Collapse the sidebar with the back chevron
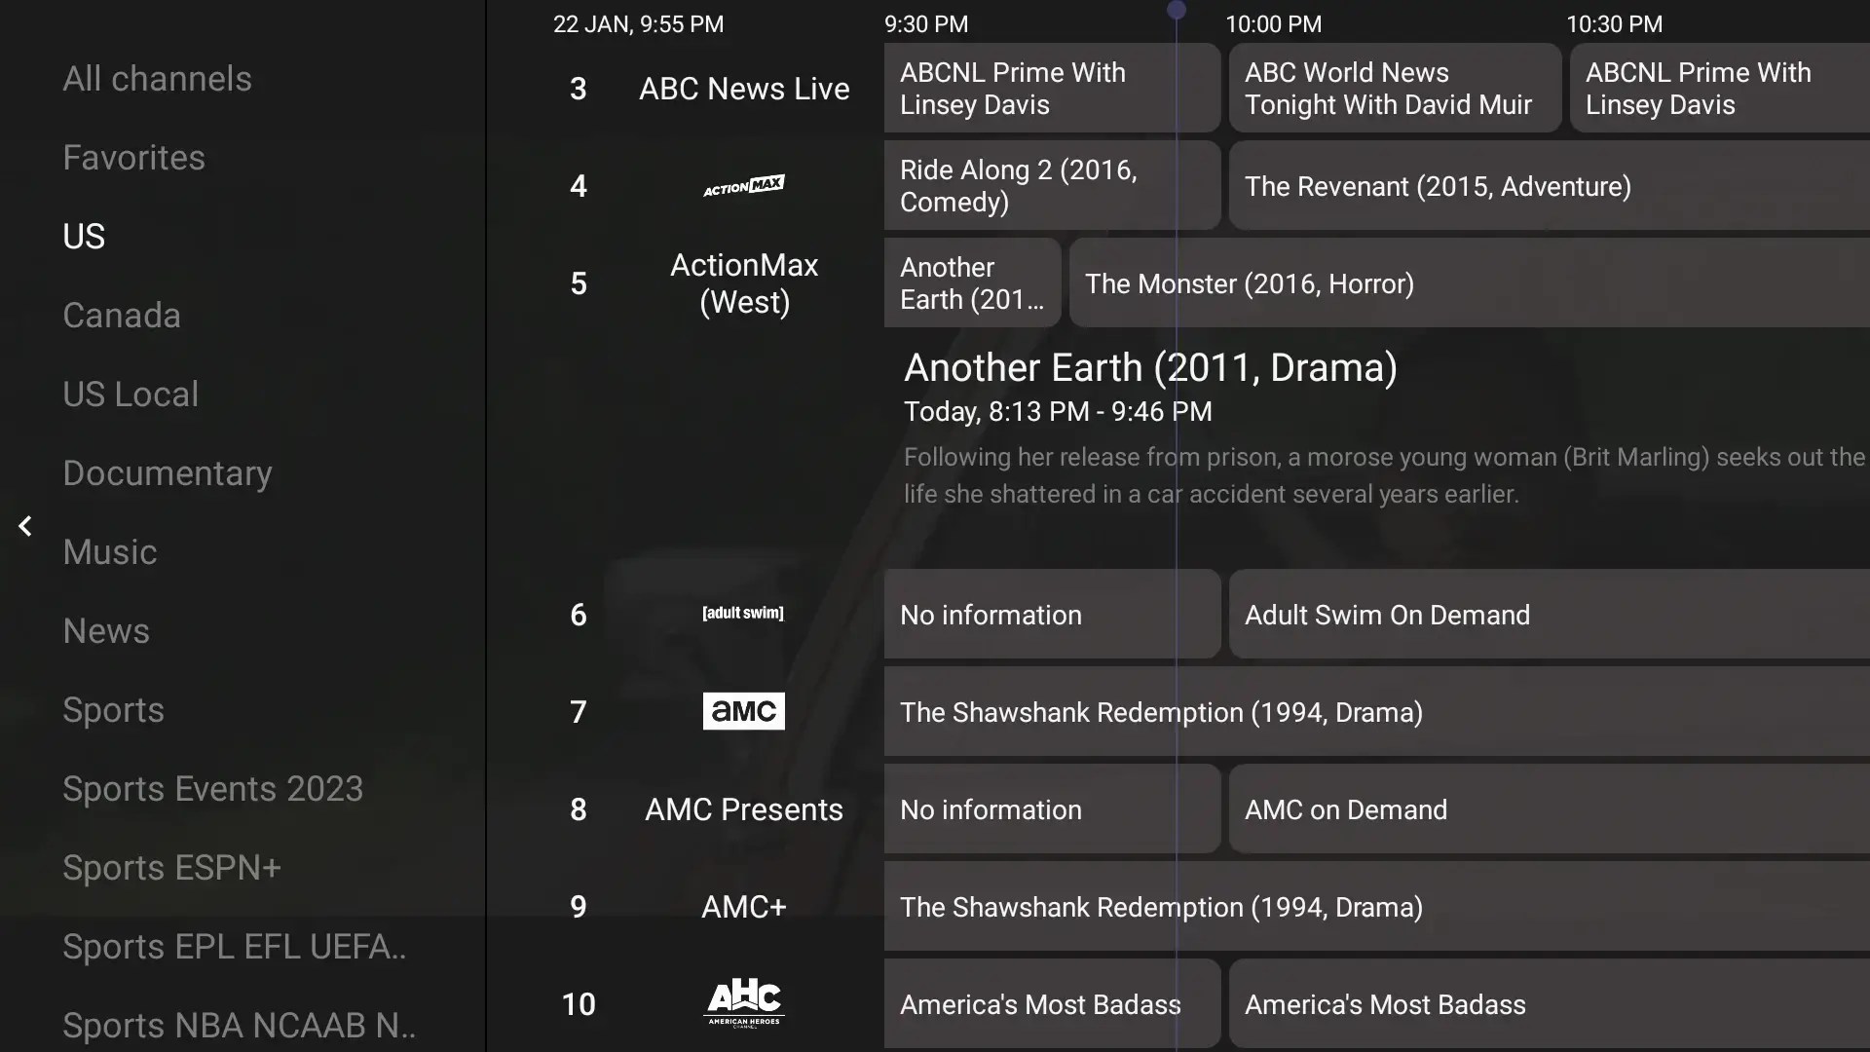Image resolution: width=1870 pixels, height=1052 pixels. (x=25, y=526)
